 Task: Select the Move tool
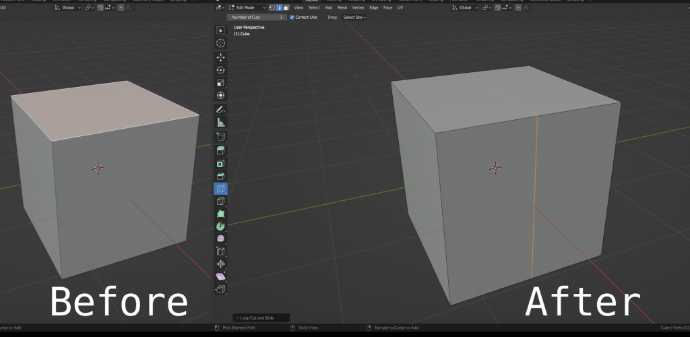pyautogui.click(x=220, y=58)
